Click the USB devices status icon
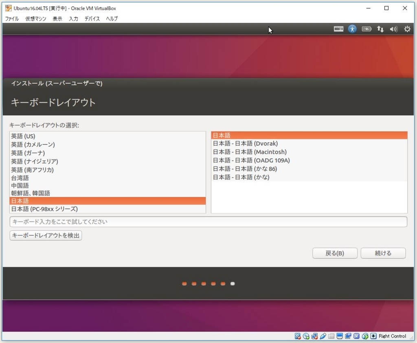Viewport: 417px width, 343px height. (x=323, y=336)
